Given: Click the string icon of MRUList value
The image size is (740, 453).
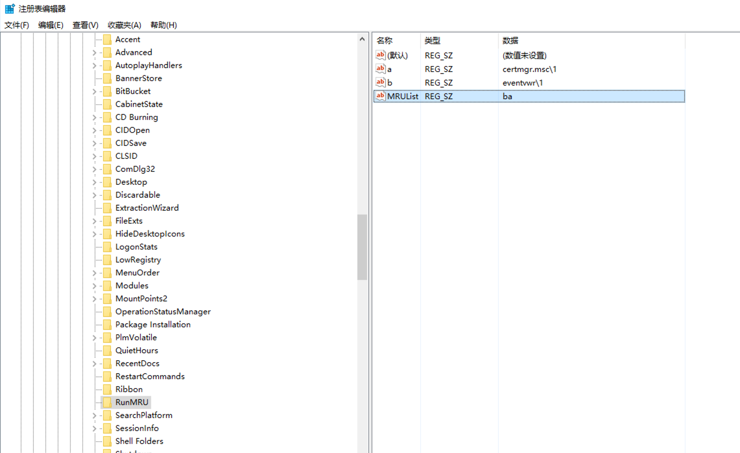Looking at the screenshot, I should 380,96.
